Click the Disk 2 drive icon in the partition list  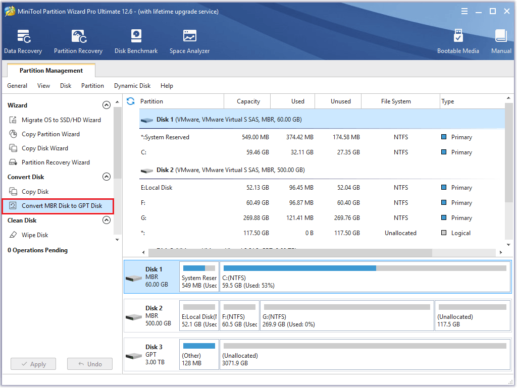click(147, 170)
